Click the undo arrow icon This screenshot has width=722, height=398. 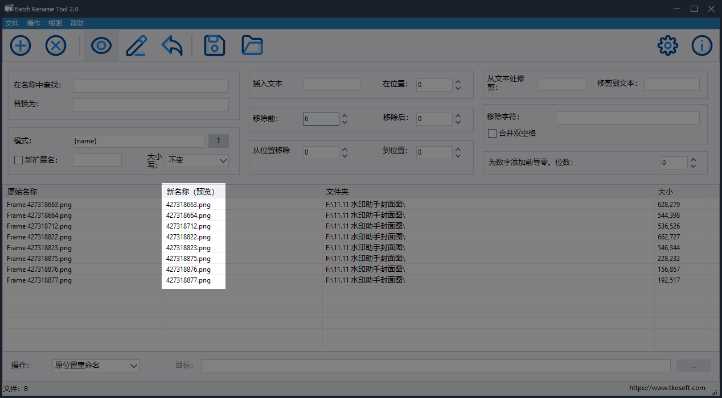click(x=172, y=45)
